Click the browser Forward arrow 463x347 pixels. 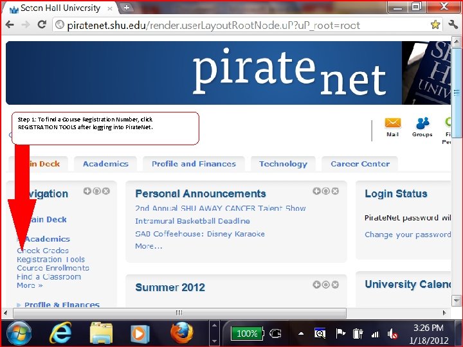[26, 24]
